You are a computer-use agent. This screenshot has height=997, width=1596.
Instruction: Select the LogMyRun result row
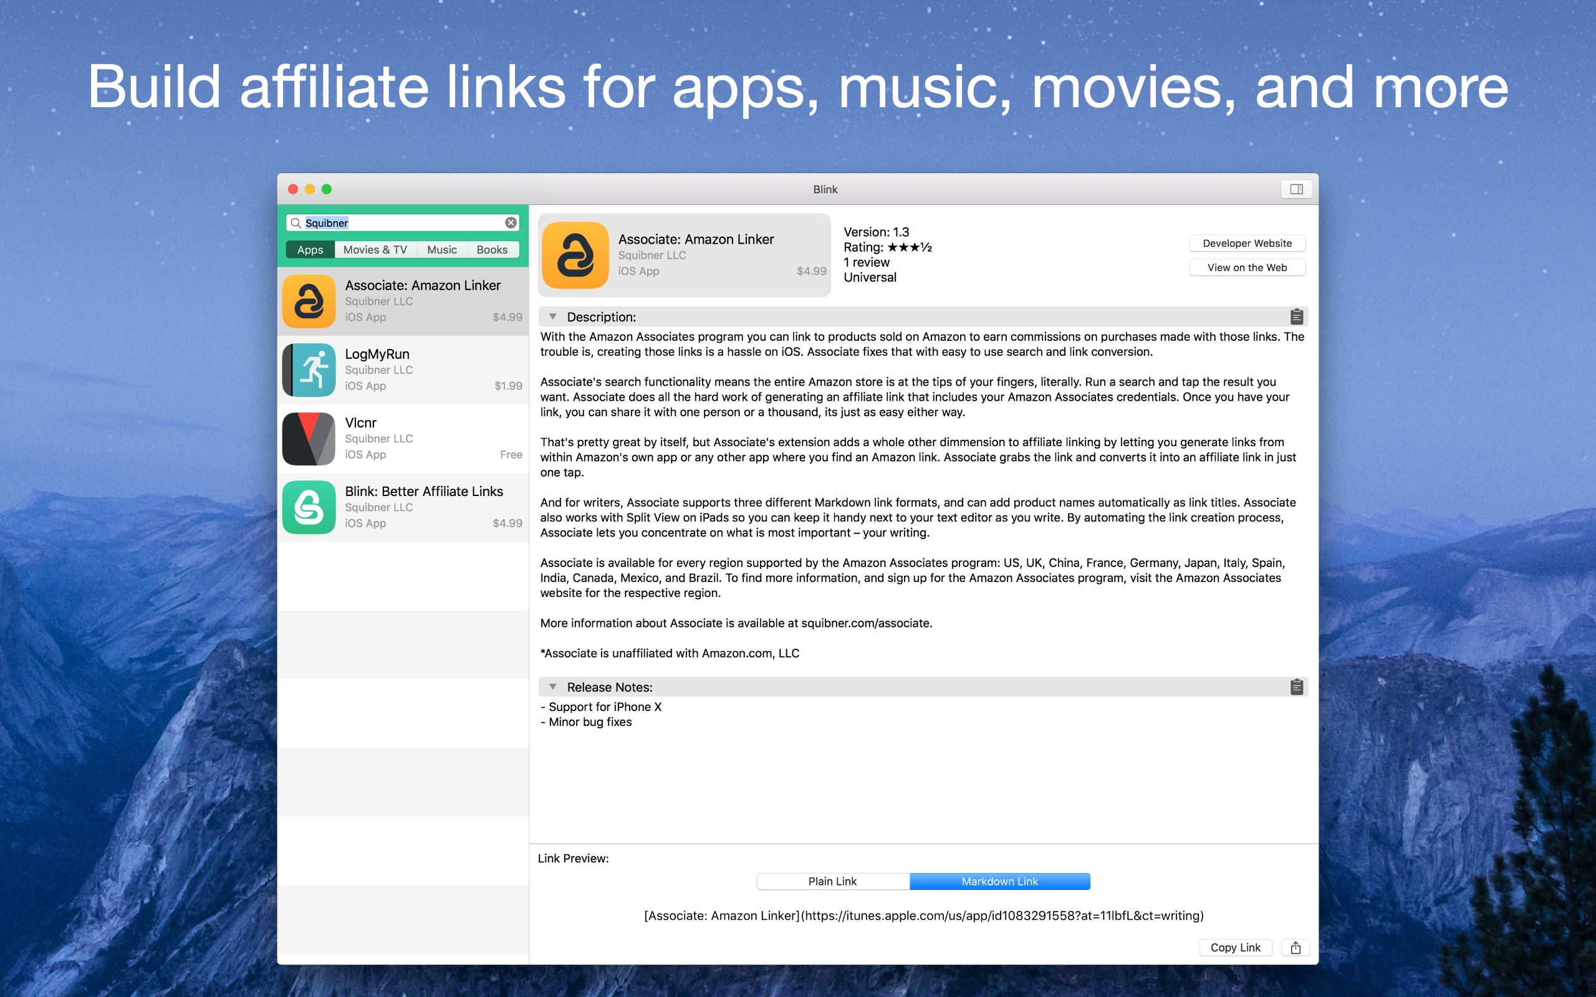click(x=403, y=370)
